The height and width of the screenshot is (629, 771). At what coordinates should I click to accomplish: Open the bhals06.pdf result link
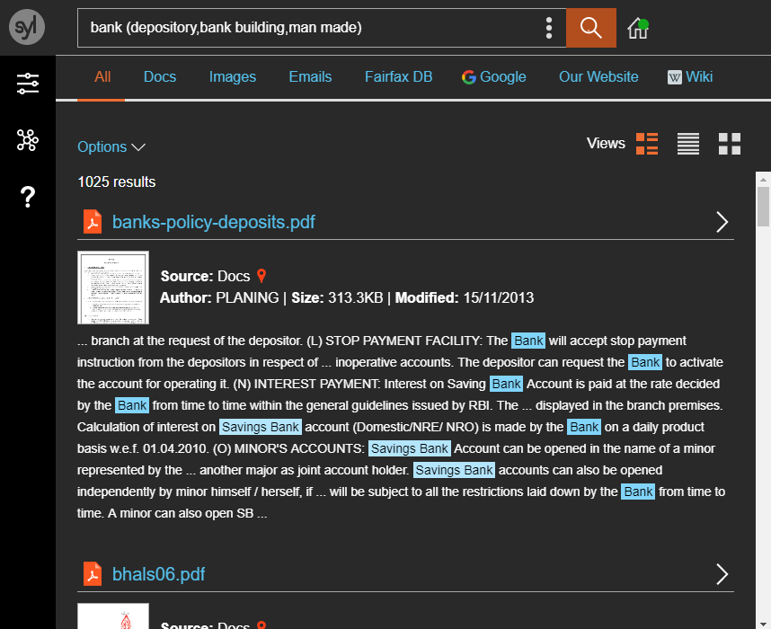click(158, 574)
